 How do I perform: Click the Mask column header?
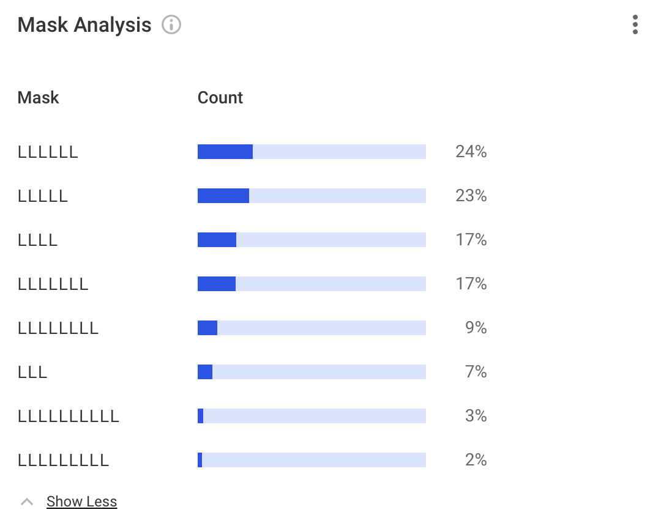[x=39, y=98]
